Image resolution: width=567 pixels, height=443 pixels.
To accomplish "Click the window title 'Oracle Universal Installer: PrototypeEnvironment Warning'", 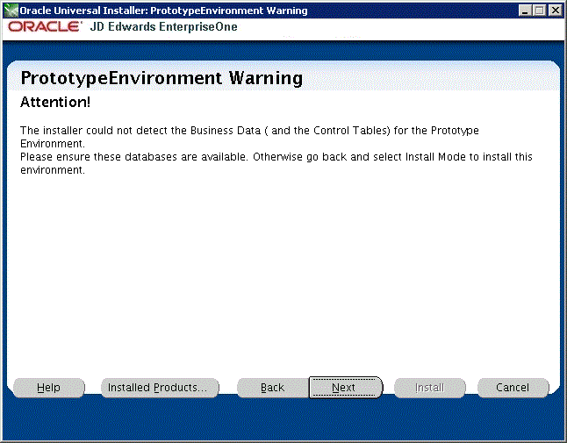I will click(163, 11).
